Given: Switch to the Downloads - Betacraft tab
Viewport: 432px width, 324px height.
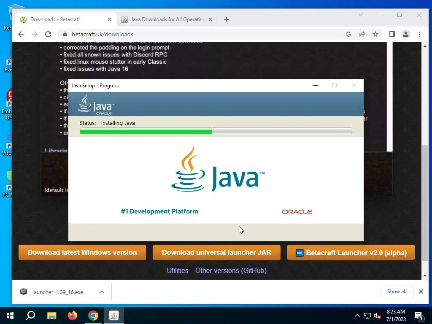Looking at the screenshot, I should (65, 19).
